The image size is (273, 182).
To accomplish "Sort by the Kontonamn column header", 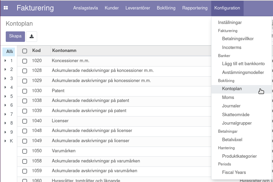I will point(64,50).
